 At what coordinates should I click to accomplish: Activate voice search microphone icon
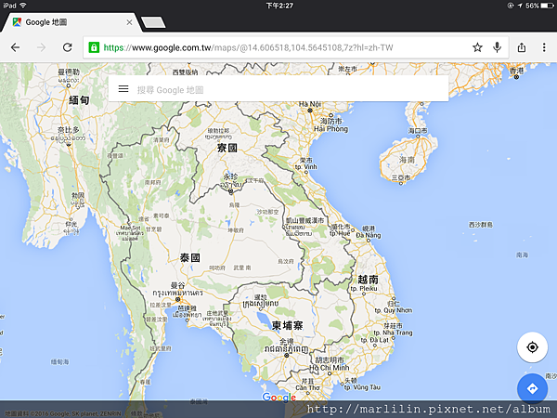point(497,47)
